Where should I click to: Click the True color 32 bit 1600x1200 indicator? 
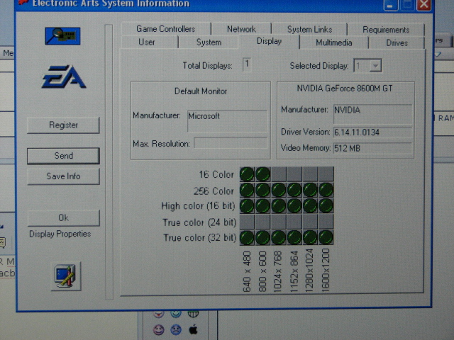pos(326,238)
